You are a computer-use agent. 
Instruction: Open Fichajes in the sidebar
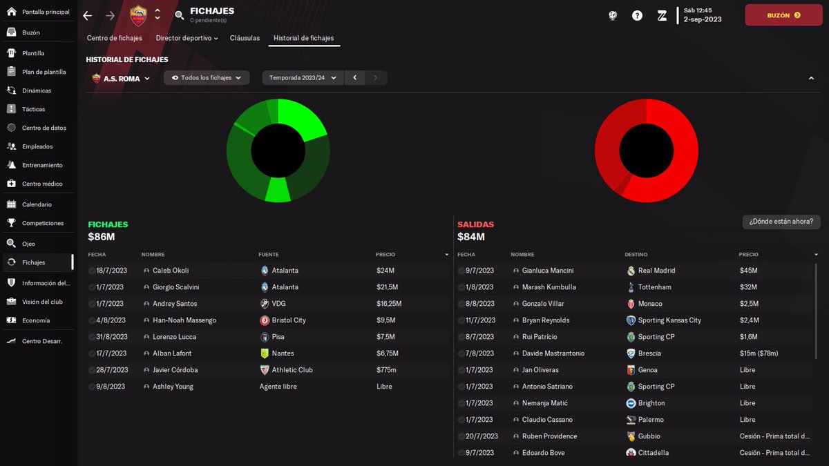point(38,262)
